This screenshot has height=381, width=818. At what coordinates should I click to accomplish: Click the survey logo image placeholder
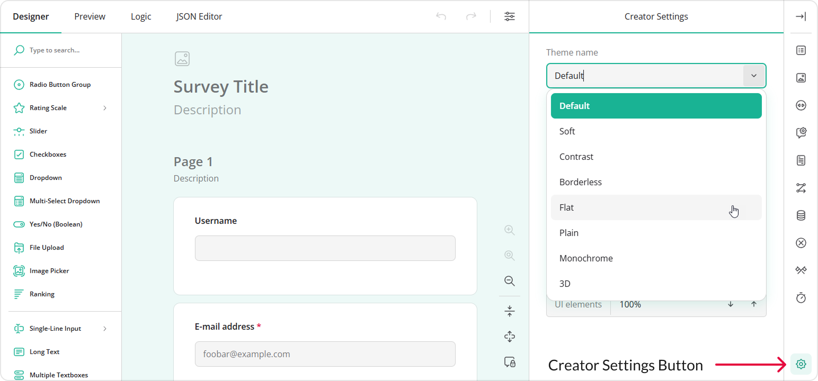(x=182, y=59)
